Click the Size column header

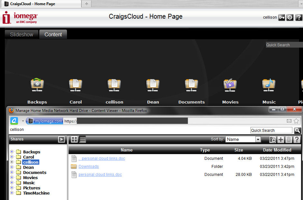pyautogui.click(x=239, y=150)
